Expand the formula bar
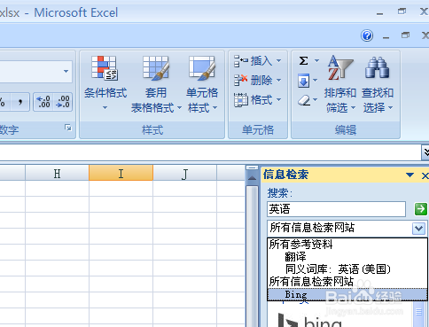The width and height of the screenshot is (429, 327). tap(425, 152)
